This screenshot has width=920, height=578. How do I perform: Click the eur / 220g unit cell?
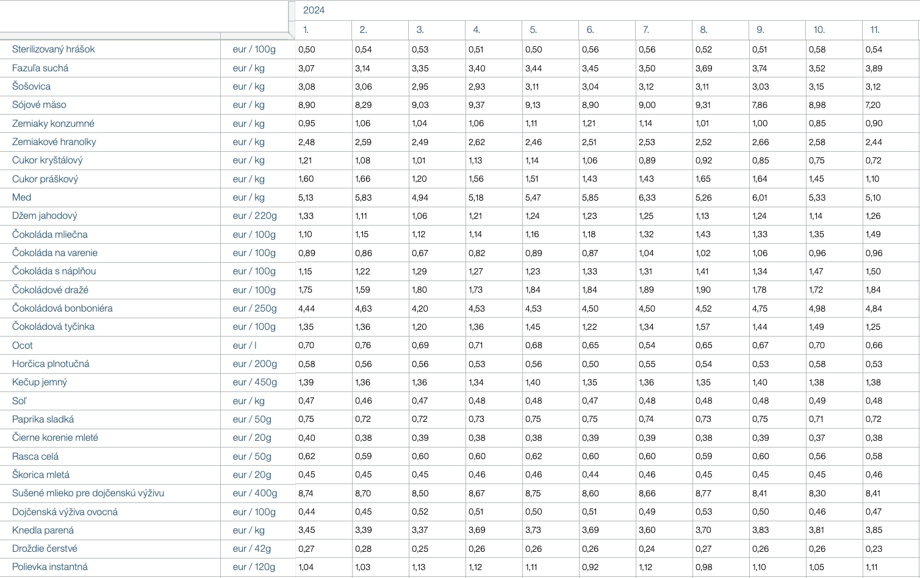tap(254, 216)
